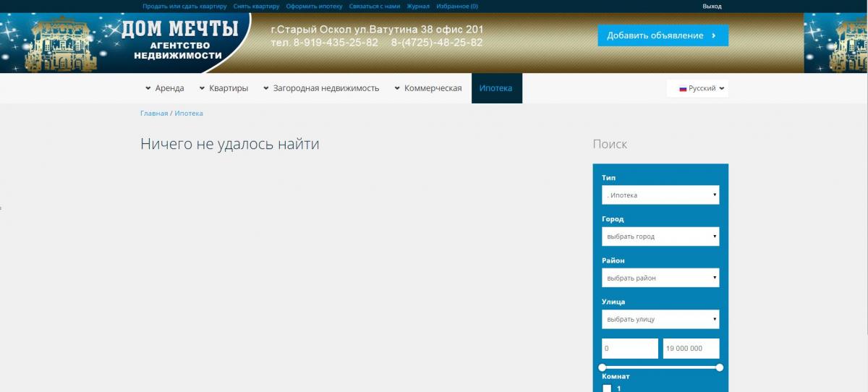Click the Ничего не удалось найти heading
The width and height of the screenshot is (868, 392).
click(x=230, y=144)
